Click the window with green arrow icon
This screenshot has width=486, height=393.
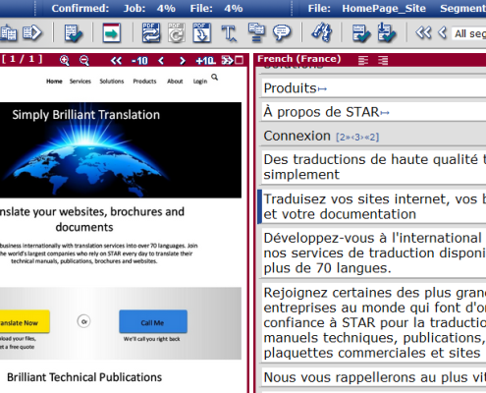[112, 32]
